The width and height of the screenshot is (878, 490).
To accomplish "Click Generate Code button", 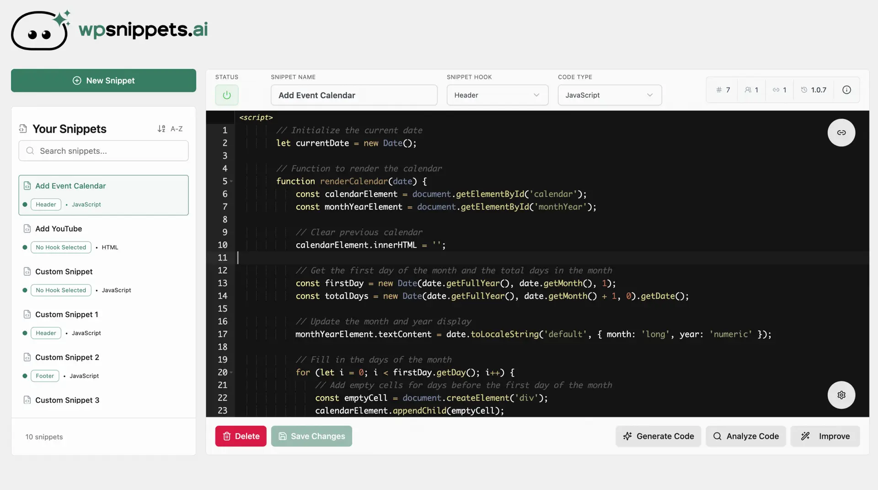I will tap(658, 436).
